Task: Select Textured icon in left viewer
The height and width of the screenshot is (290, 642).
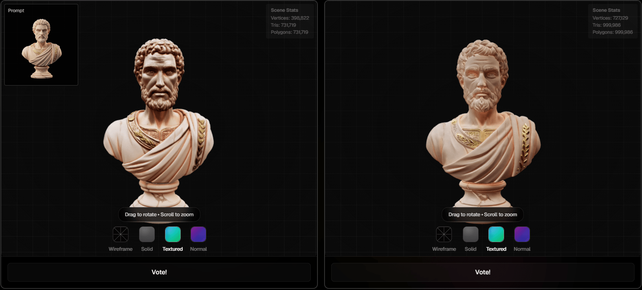Action: click(x=173, y=234)
